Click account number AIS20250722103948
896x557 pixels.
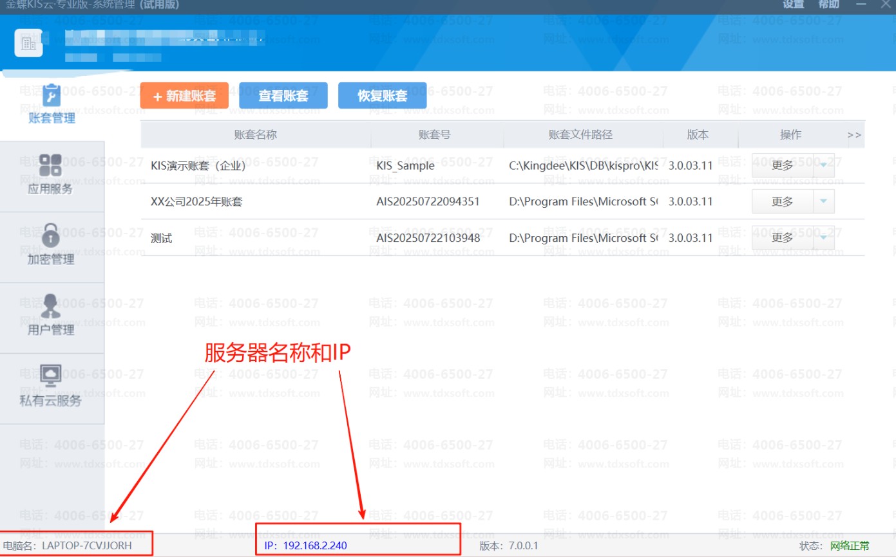click(x=428, y=238)
